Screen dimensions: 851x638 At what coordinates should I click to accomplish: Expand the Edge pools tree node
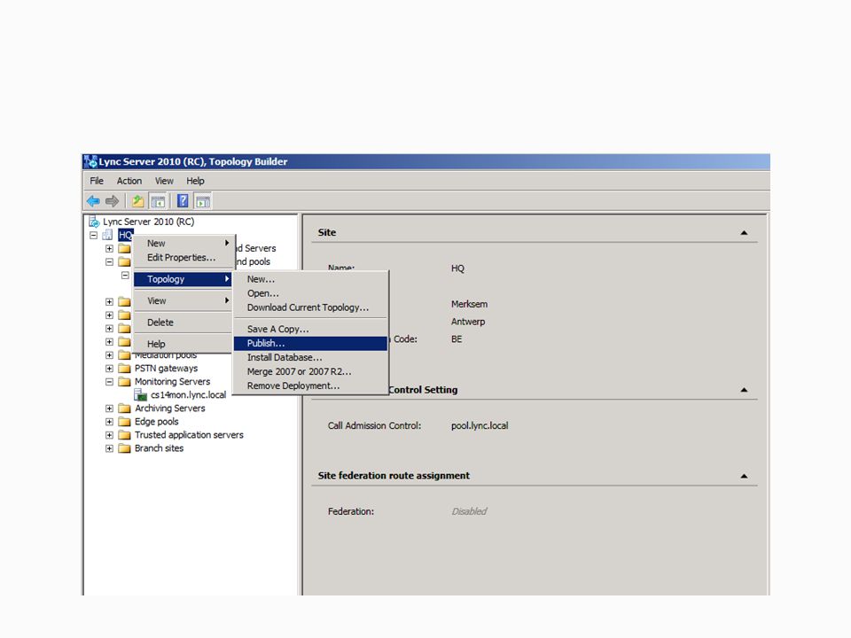tap(109, 422)
